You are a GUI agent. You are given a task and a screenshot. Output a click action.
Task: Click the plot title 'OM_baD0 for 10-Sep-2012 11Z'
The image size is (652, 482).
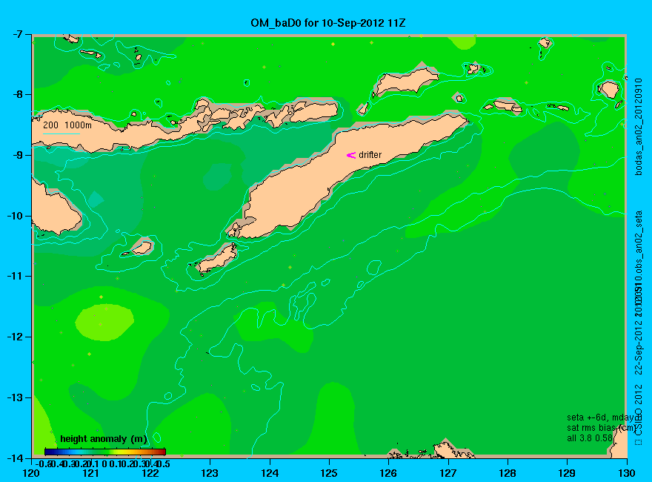[x=327, y=23]
